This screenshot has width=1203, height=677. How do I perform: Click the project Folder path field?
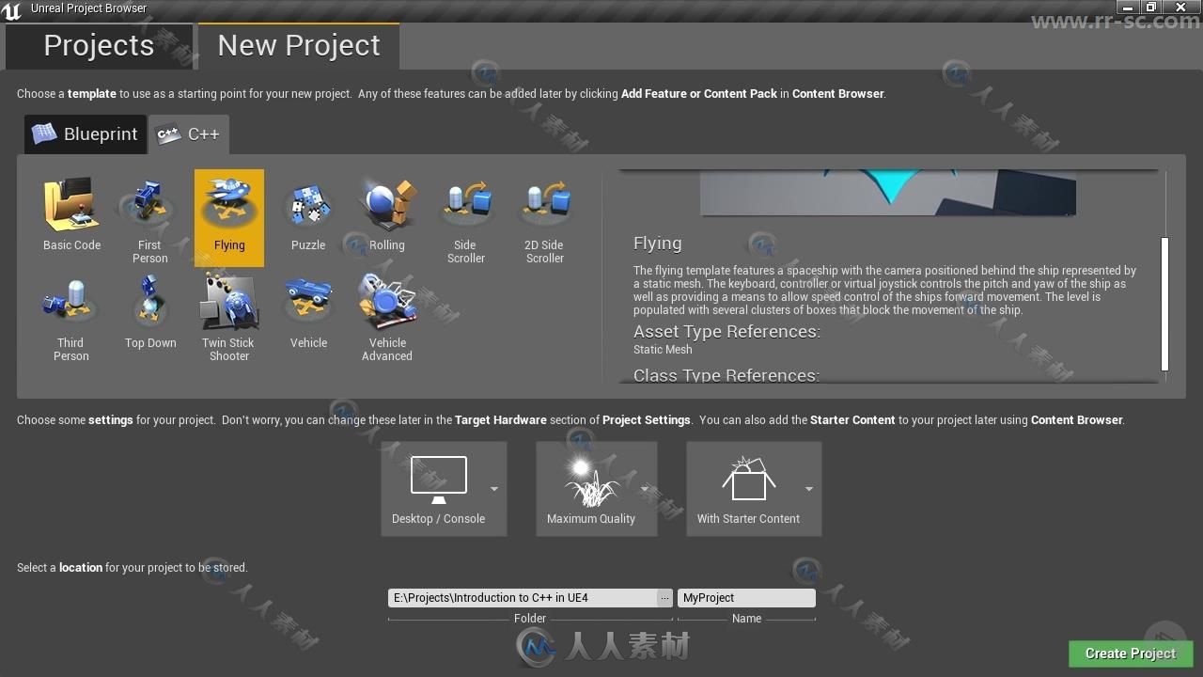point(523,598)
